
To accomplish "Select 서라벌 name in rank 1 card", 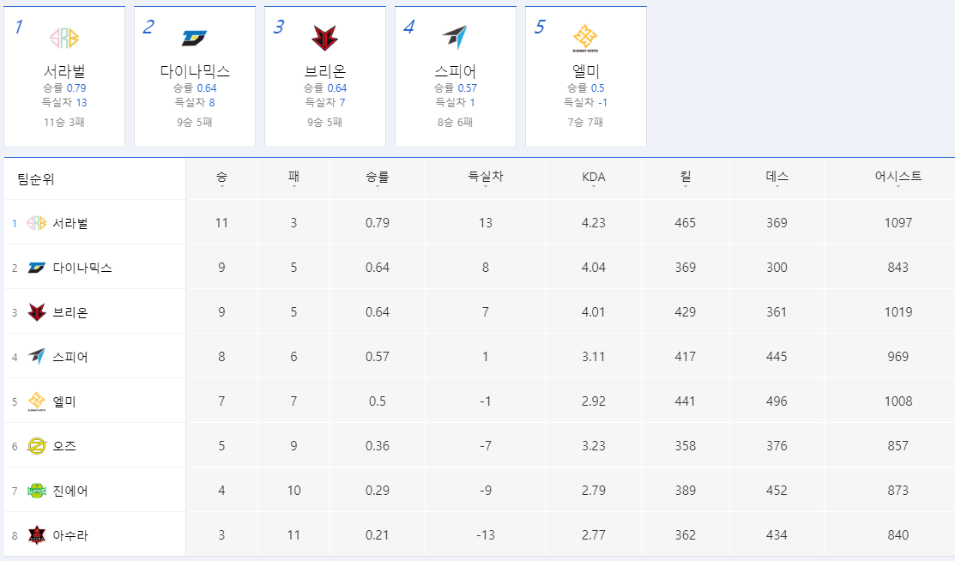I will [x=64, y=71].
